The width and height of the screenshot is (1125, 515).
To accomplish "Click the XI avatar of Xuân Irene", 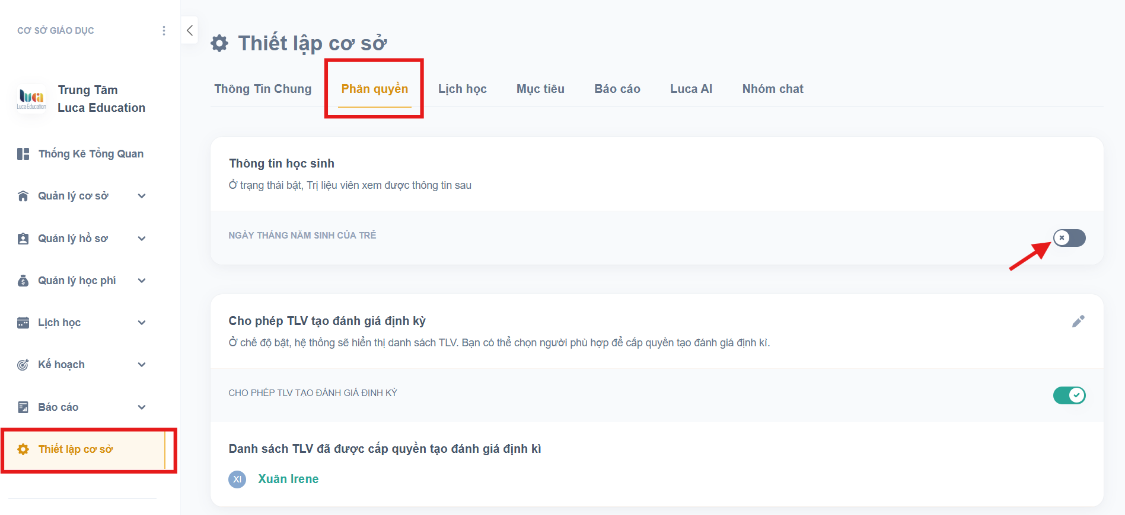I will pyautogui.click(x=237, y=479).
